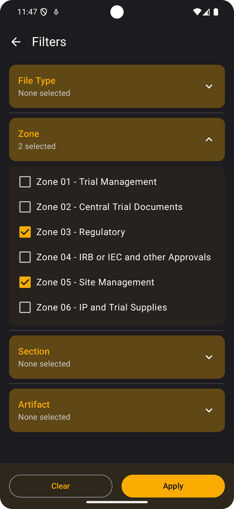Tap the Filters page title
This screenshot has width=234, height=509.
[49, 42]
